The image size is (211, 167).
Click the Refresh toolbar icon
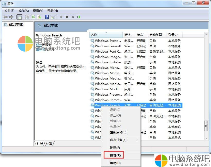point(33,17)
